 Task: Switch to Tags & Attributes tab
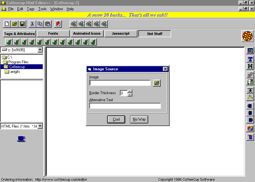[19, 34]
